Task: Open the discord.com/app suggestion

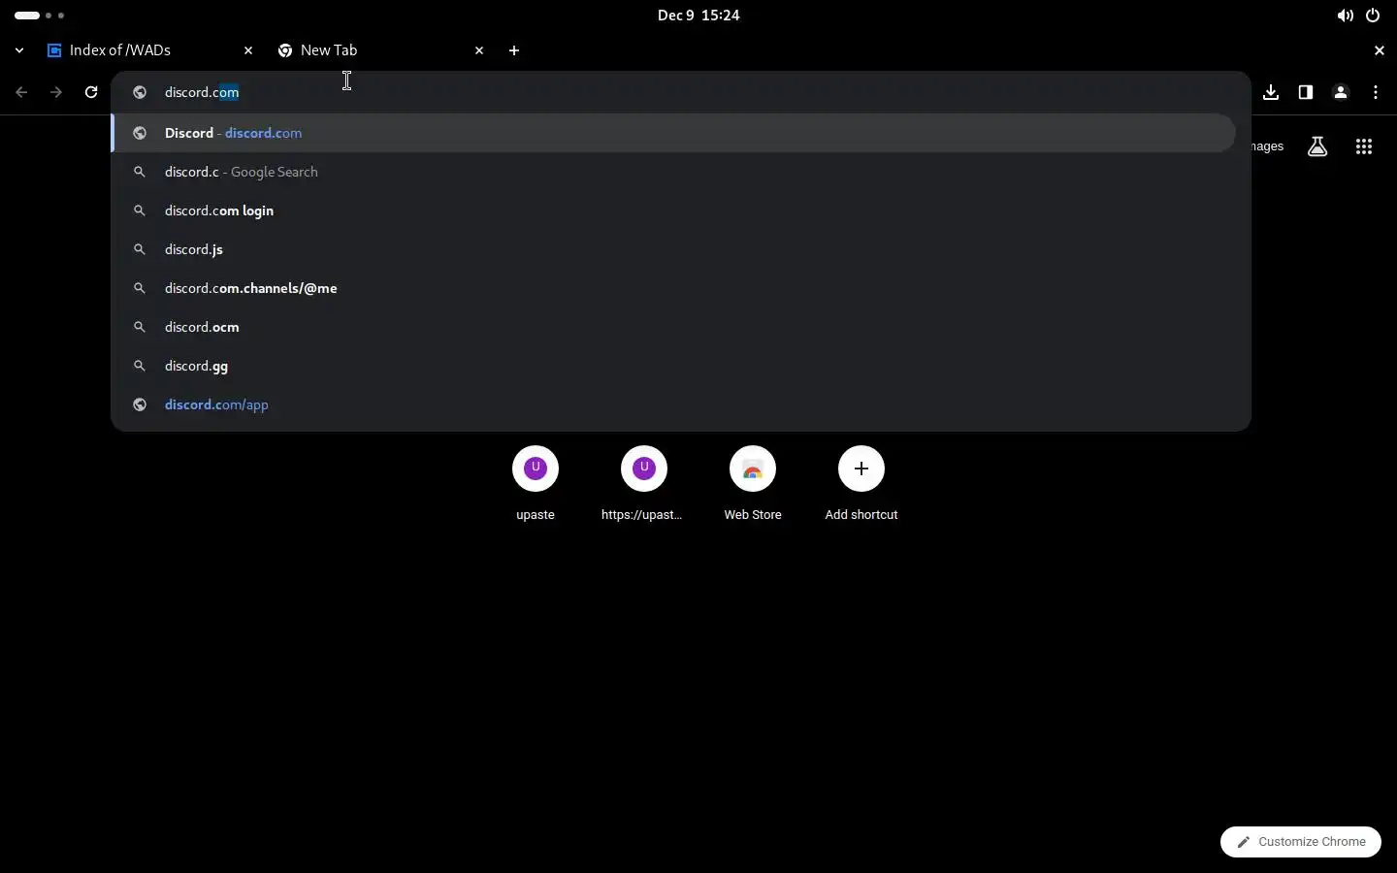Action: coord(674,404)
